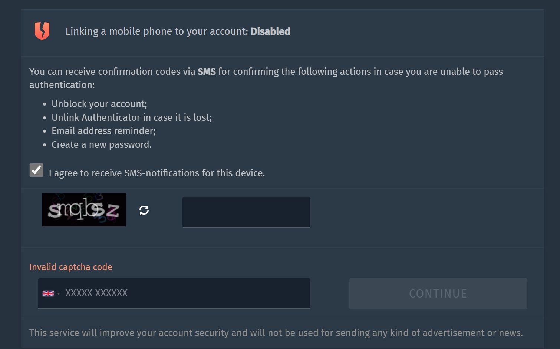
Task: Open the country code dropdown arrow
Action: 59,294
